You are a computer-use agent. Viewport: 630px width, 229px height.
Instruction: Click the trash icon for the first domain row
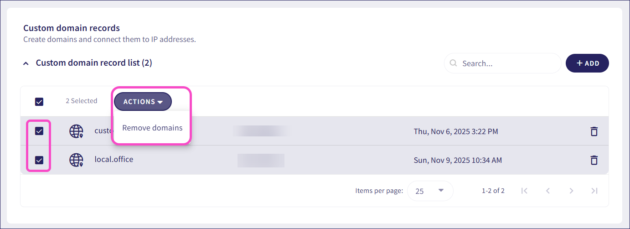[594, 131]
